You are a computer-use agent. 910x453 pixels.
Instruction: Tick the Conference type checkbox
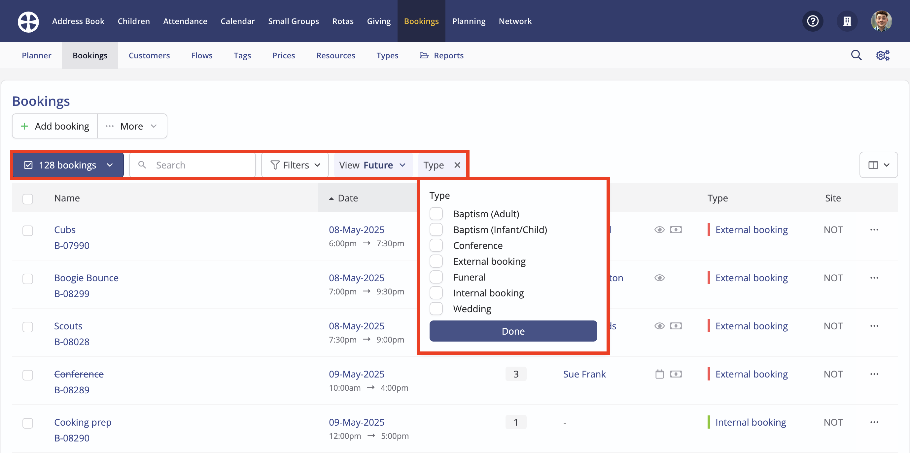click(x=436, y=246)
